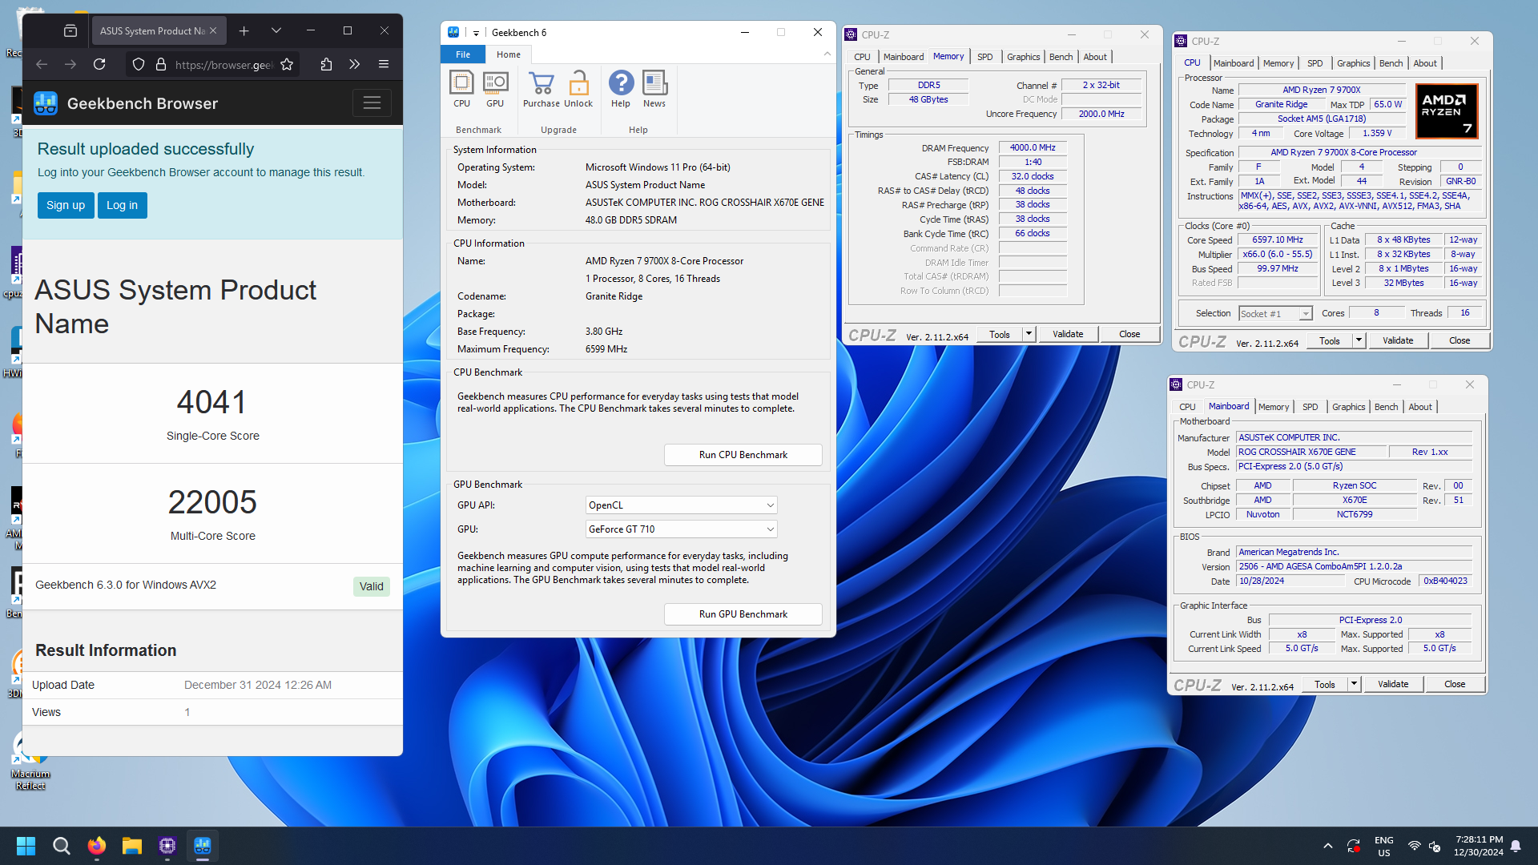The image size is (1538, 865).
Task: Click the ENG US language indicator
Action: pos(1384,846)
